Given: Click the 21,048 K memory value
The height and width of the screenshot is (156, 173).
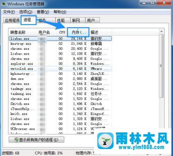Looking at the screenshot, I should coord(79,44).
